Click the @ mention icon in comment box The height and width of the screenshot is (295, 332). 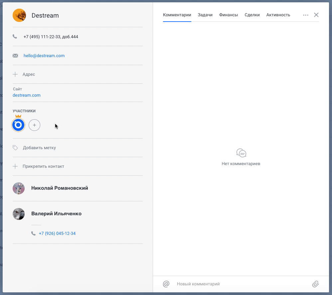[x=166, y=284]
